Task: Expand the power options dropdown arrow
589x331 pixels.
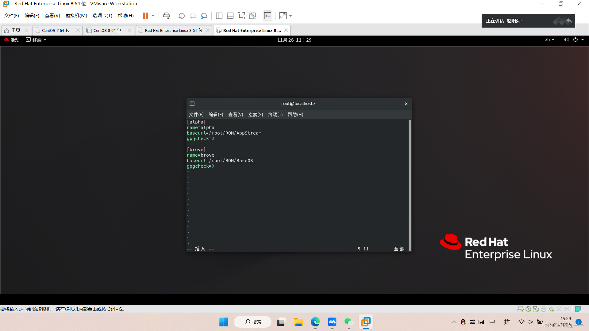Action: (583, 40)
